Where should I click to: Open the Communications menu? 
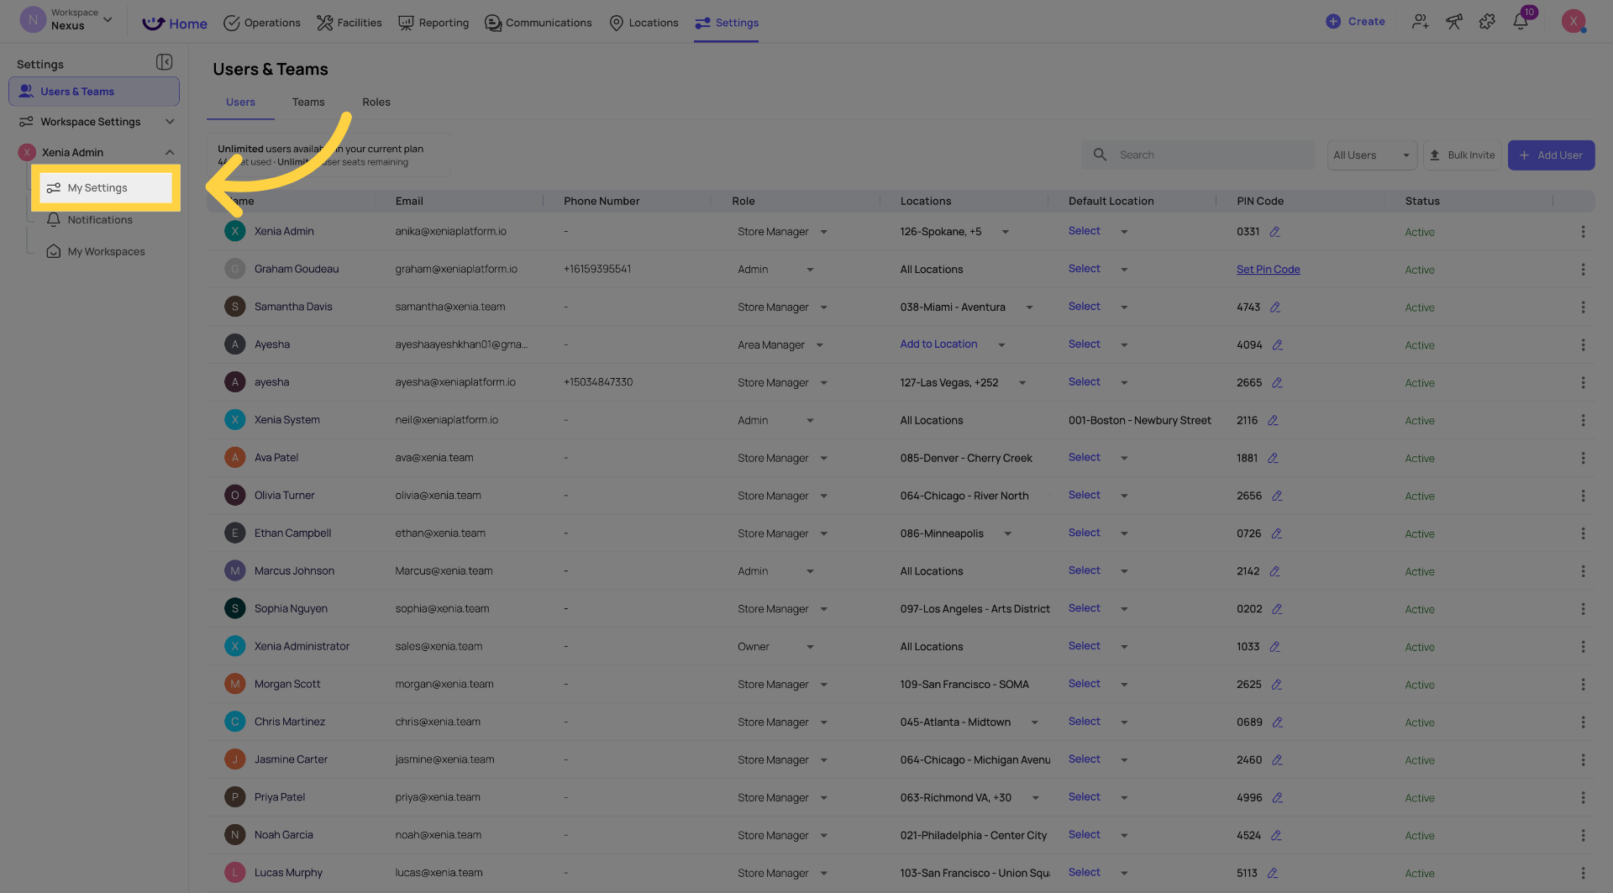click(x=539, y=23)
